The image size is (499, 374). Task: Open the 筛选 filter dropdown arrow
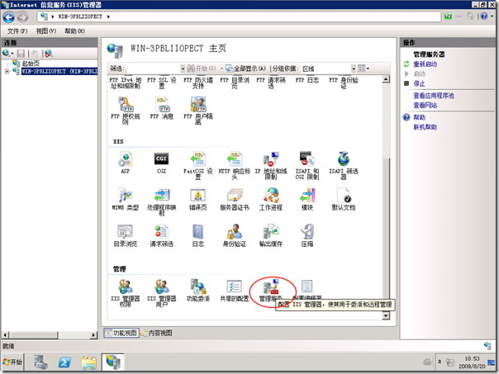[183, 69]
